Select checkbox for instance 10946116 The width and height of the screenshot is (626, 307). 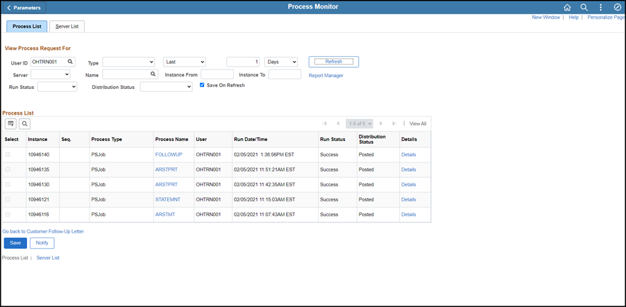point(8,215)
